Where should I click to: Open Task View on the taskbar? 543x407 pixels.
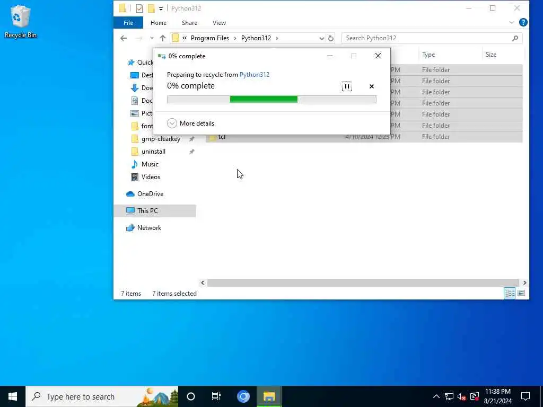[216, 396]
